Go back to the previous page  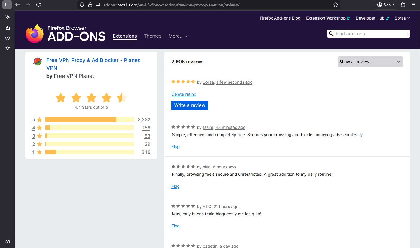[18, 5]
